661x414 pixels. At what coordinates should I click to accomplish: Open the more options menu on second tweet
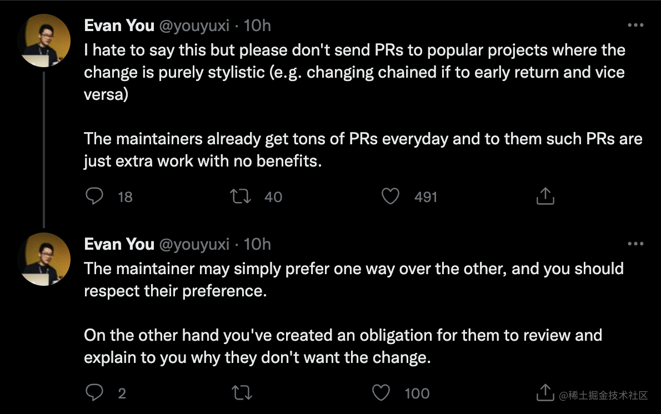[635, 244]
